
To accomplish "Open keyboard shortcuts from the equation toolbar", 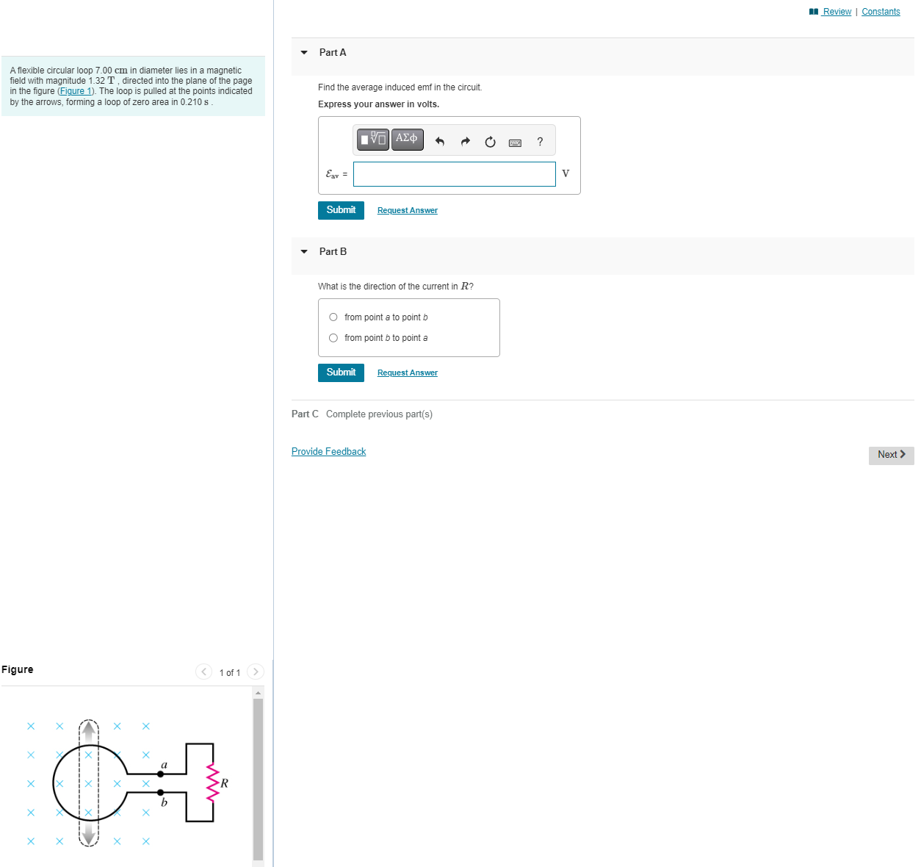I will coord(515,142).
